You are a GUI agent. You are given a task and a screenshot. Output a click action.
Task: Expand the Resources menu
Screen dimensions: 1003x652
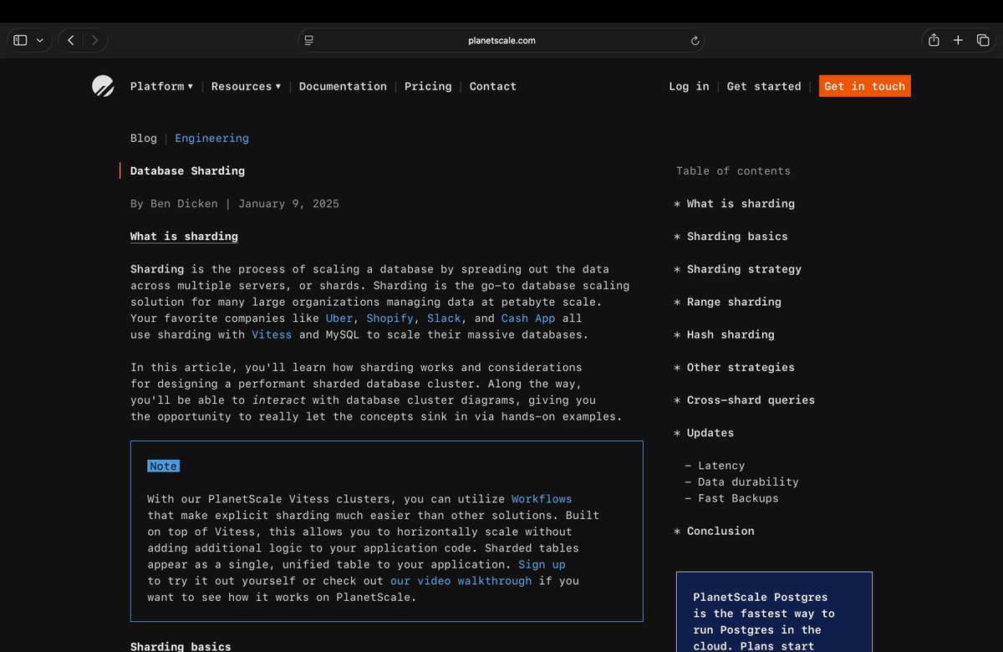click(246, 86)
